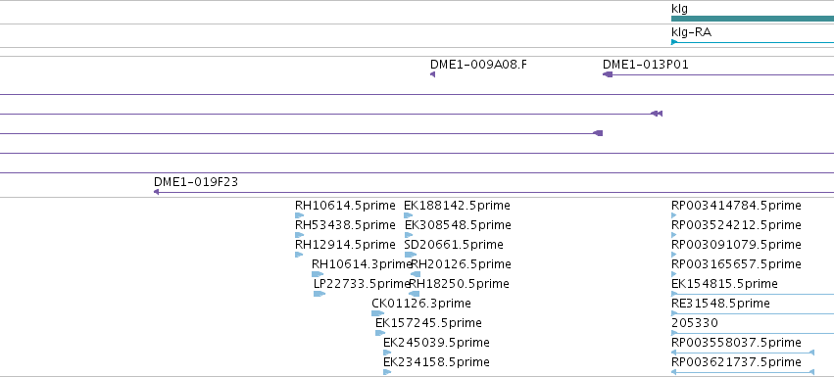The width and height of the screenshot is (834, 377).
Task: Select the RP003414784.5prime label
Action: [736, 206]
